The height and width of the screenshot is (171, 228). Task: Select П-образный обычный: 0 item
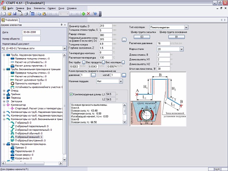(29, 134)
